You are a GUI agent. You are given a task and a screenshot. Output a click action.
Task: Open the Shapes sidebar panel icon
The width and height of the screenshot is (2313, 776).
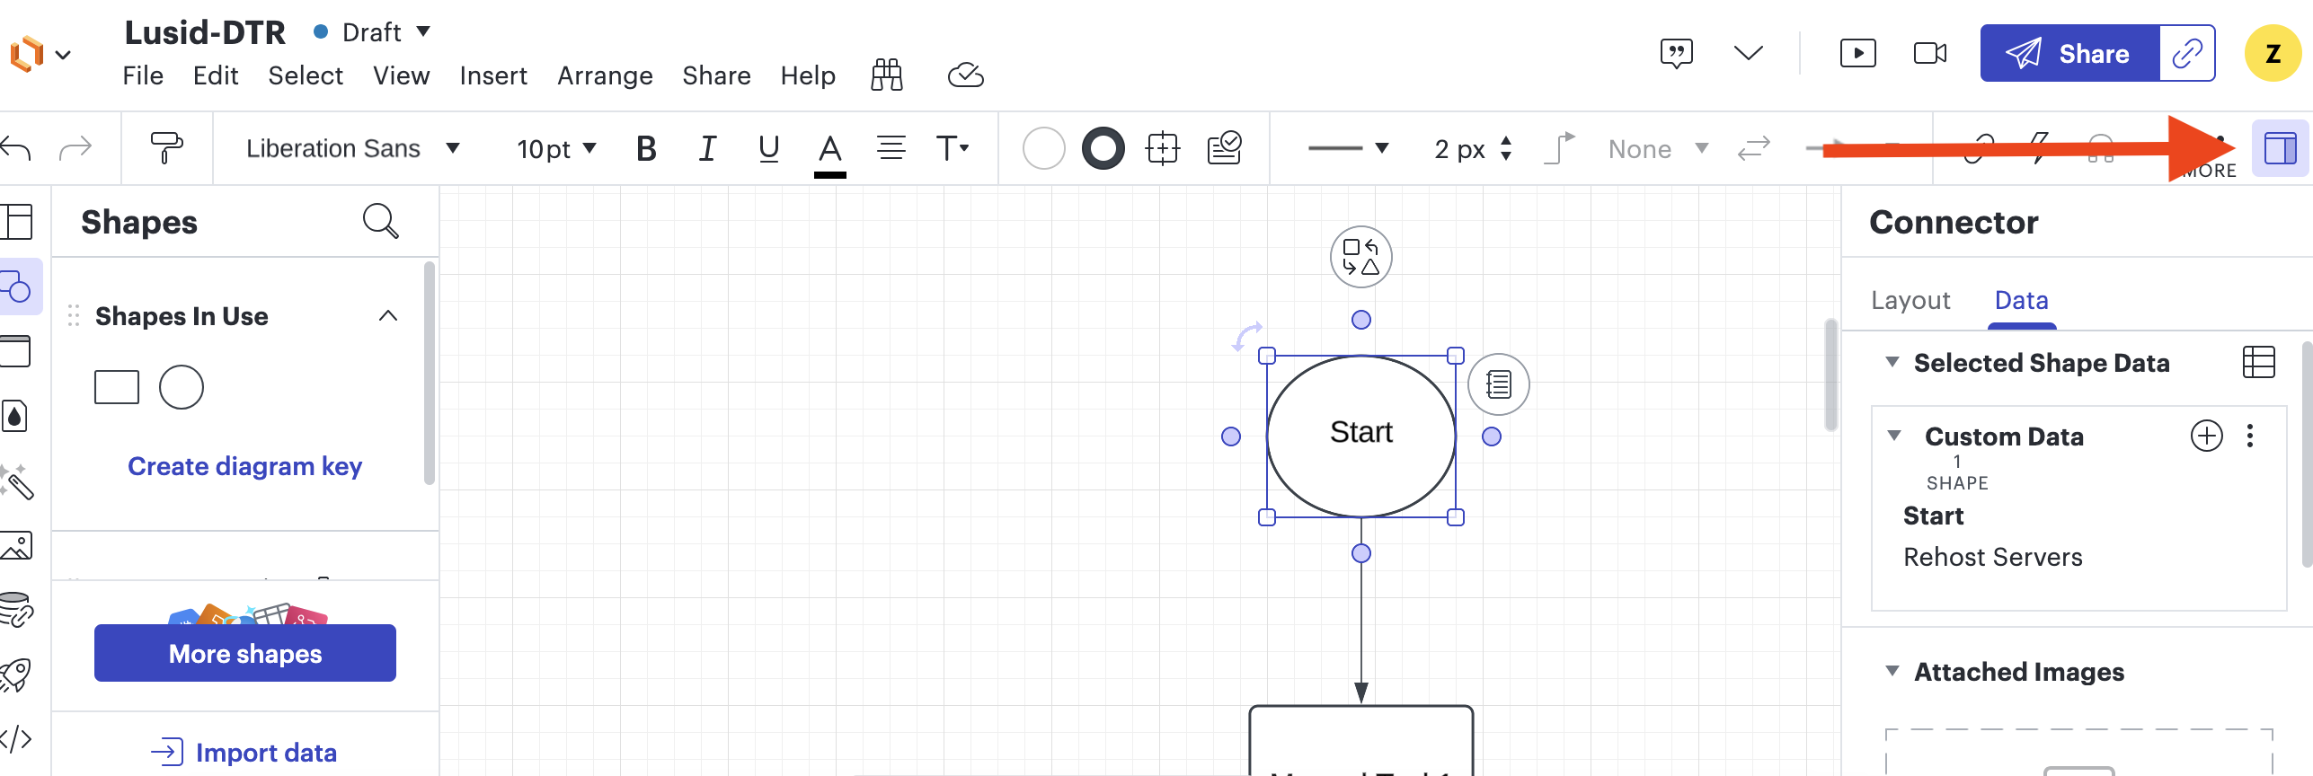(x=18, y=287)
